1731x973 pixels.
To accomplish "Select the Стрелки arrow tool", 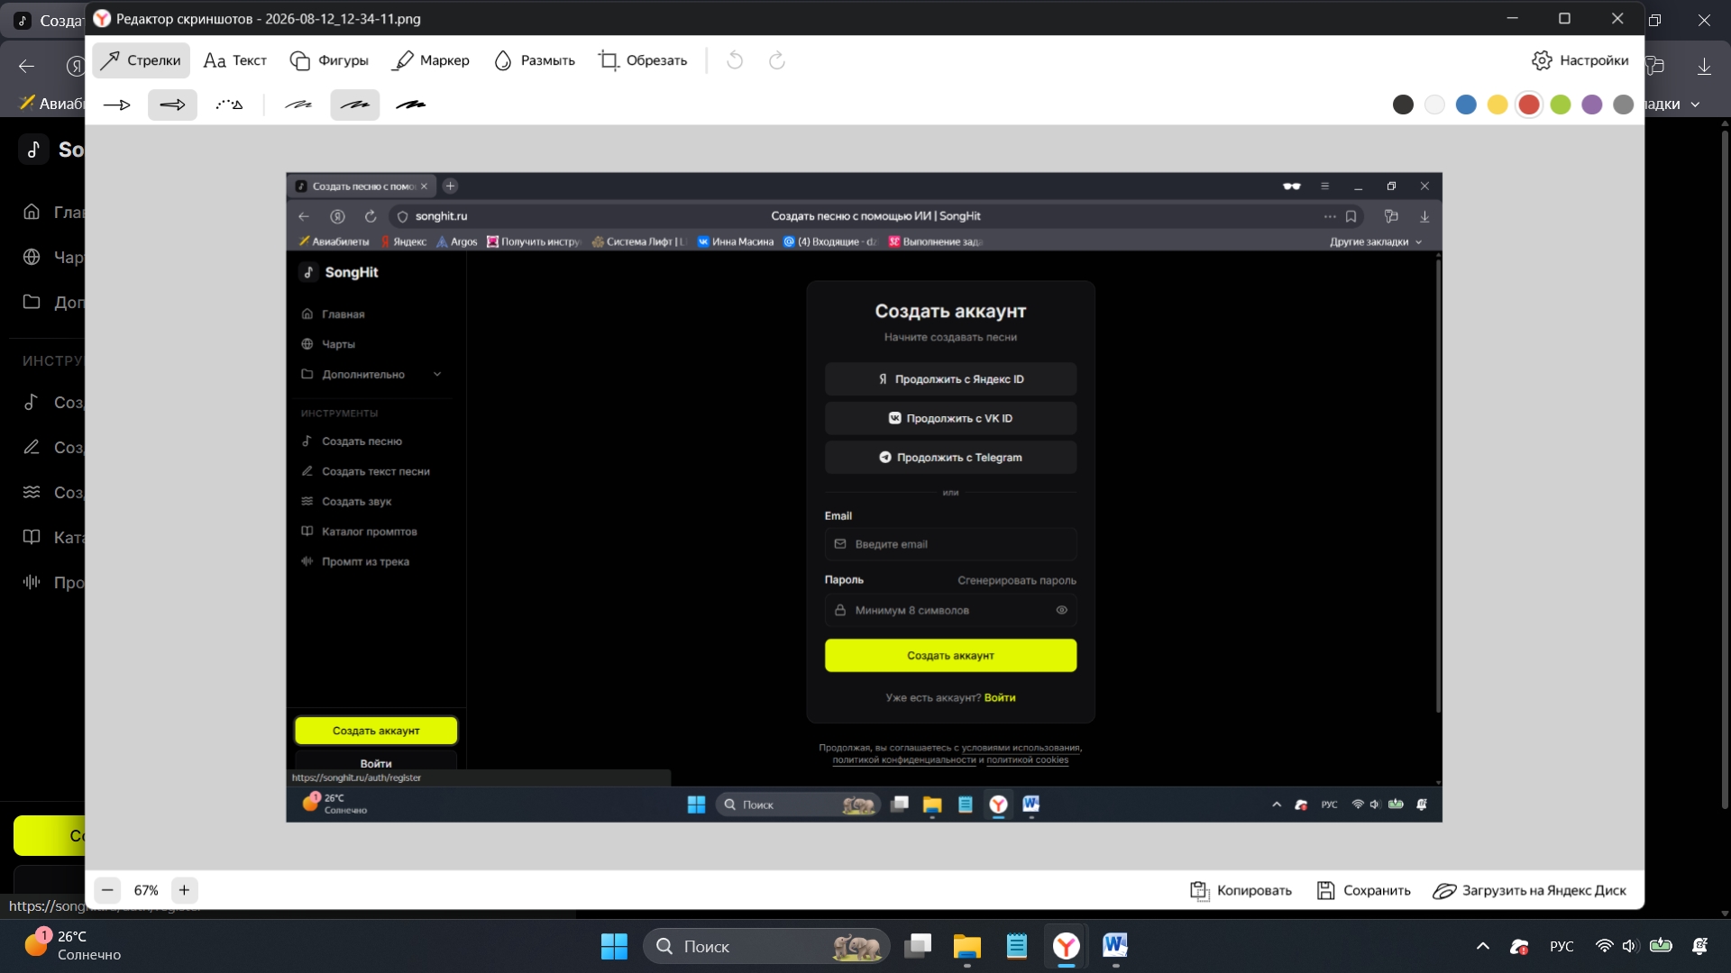I will point(141,60).
